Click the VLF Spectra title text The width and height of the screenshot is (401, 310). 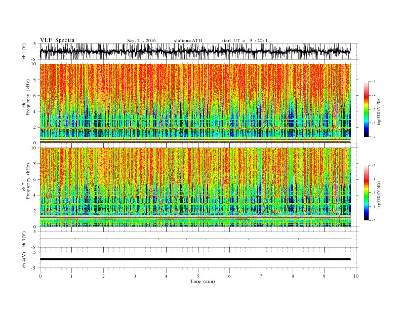57,40
